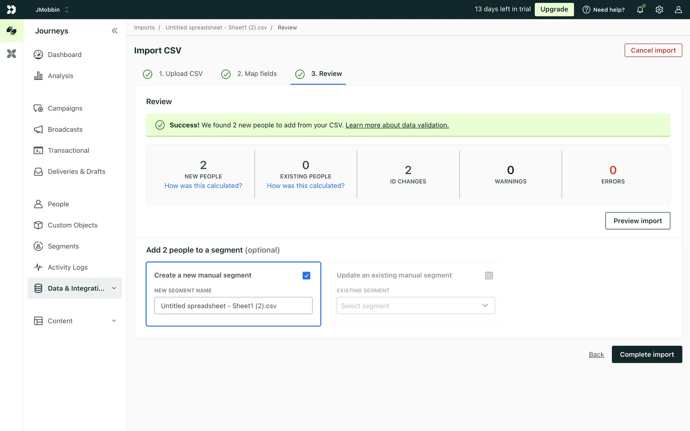Click the Complete import button
This screenshot has width=690, height=431.
(x=647, y=354)
